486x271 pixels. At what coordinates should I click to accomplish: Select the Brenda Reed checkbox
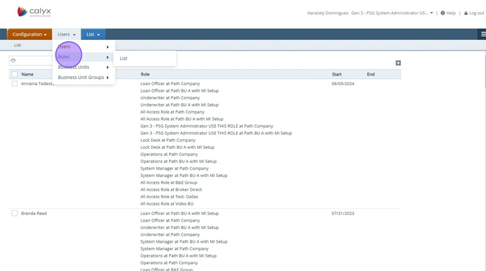pyautogui.click(x=15, y=214)
